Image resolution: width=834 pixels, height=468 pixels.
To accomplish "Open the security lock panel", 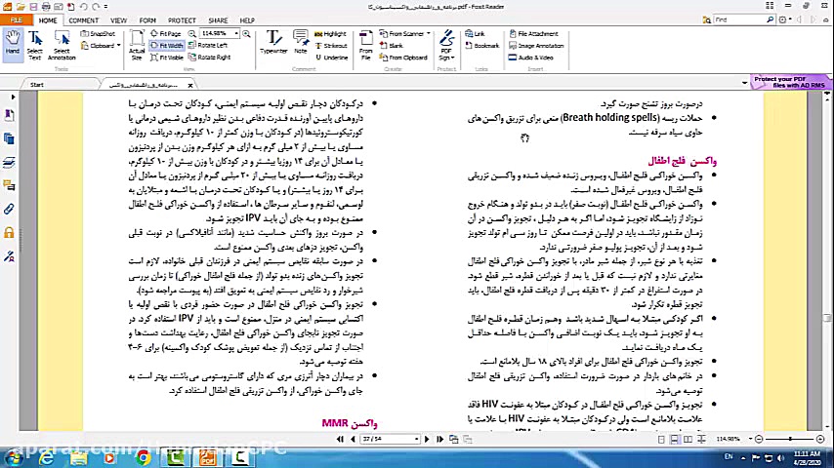I will 9,233.
